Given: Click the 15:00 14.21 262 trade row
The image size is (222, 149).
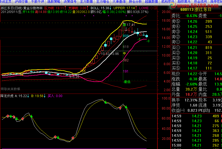Looking at the screenshot, I should [x=196, y=145].
